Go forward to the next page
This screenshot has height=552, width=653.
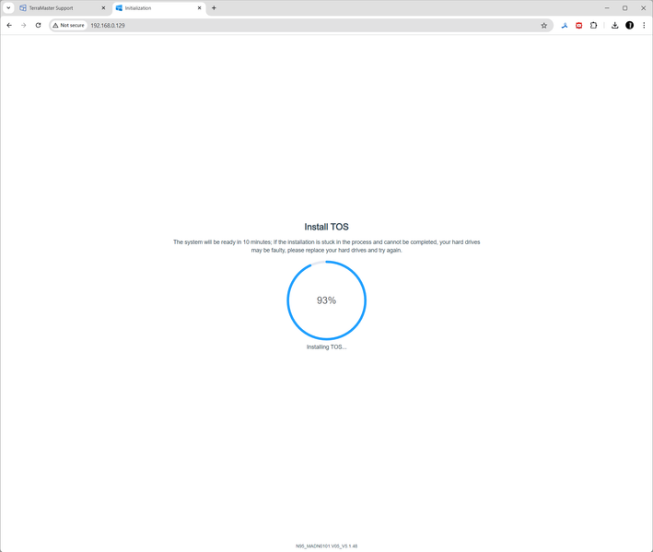click(24, 26)
